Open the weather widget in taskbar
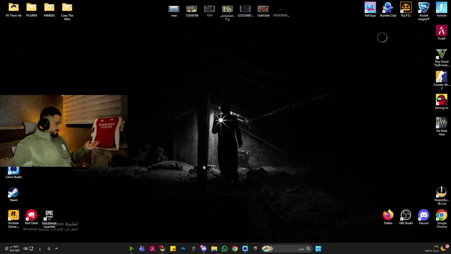451x254 pixels. pyautogui.click(x=438, y=248)
